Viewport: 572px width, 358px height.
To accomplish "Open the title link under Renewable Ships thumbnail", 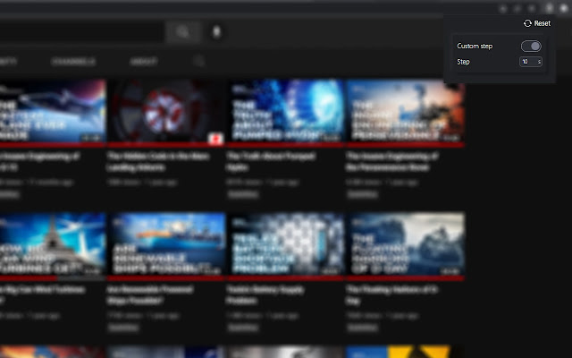I will 149,294.
